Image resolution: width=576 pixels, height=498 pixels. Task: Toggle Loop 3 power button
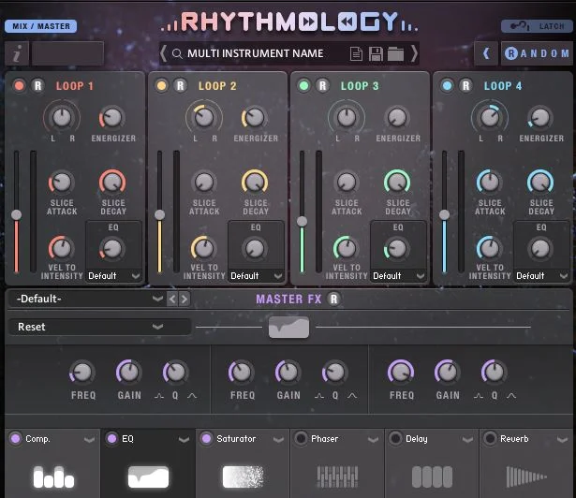coord(303,85)
